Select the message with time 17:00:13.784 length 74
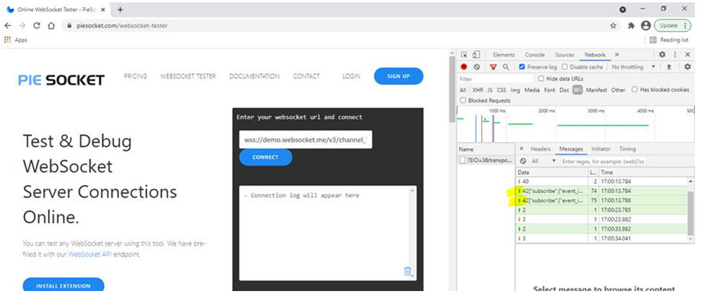The width and height of the screenshot is (701, 308). click(x=602, y=191)
